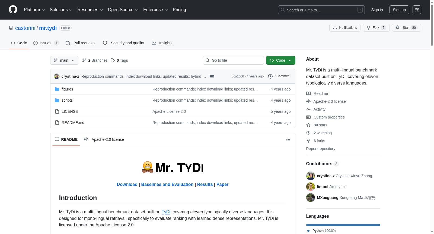Screen dimensions: 434x234
Task: Sign in to GitHub
Action: pyautogui.click(x=377, y=10)
